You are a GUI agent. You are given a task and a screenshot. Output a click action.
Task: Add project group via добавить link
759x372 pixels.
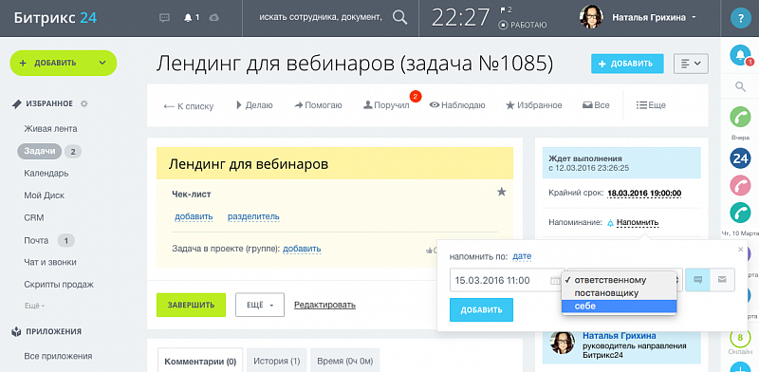302,249
